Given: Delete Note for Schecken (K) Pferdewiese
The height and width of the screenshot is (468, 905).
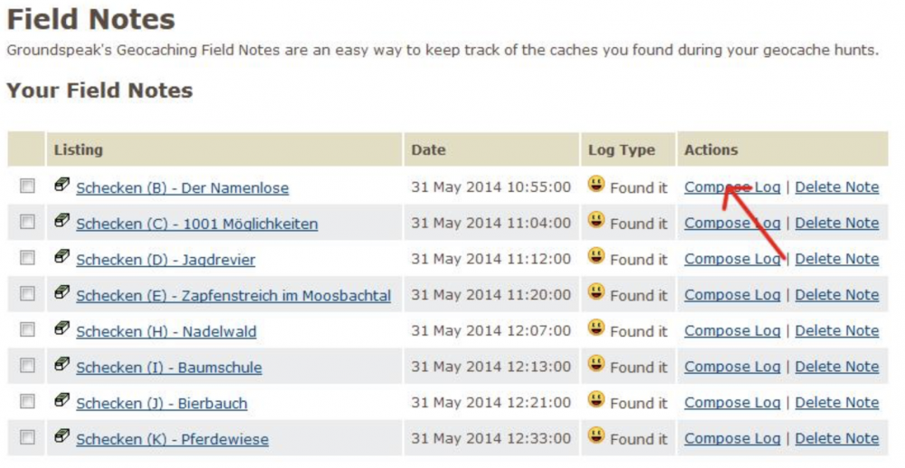Looking at the screenshot, I should click(837, 438).
